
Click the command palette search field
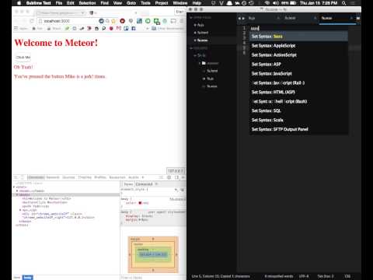(298, 28)
